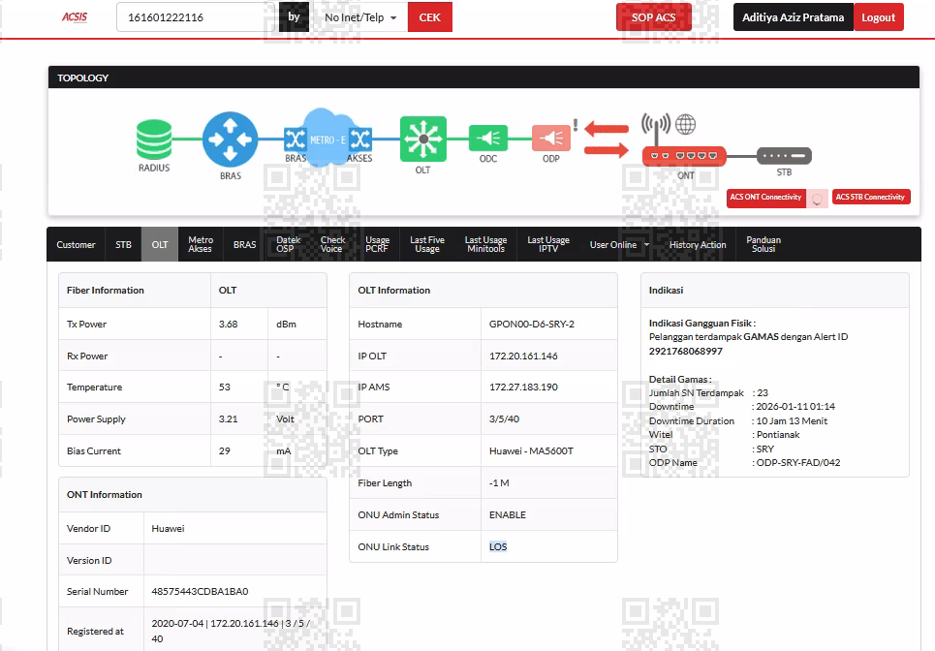Click the search number input field
Image resolution: width=935 pixels, height=651 pixels.
coord(196,17)
